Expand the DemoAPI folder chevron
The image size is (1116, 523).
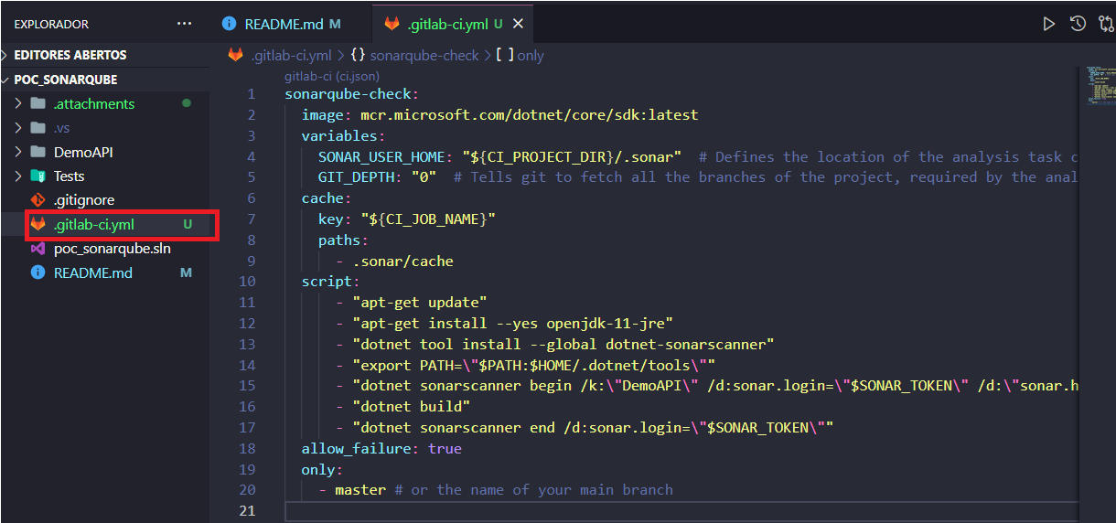[x=18, y=152]
